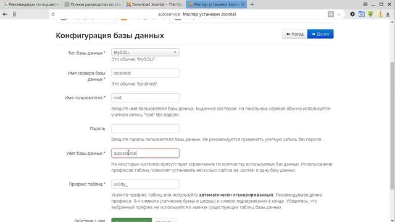Viewport: 395px width, 222px height.
Task: Click the bold text автоматически сгенерированный
Action: [x=236, y=195]
